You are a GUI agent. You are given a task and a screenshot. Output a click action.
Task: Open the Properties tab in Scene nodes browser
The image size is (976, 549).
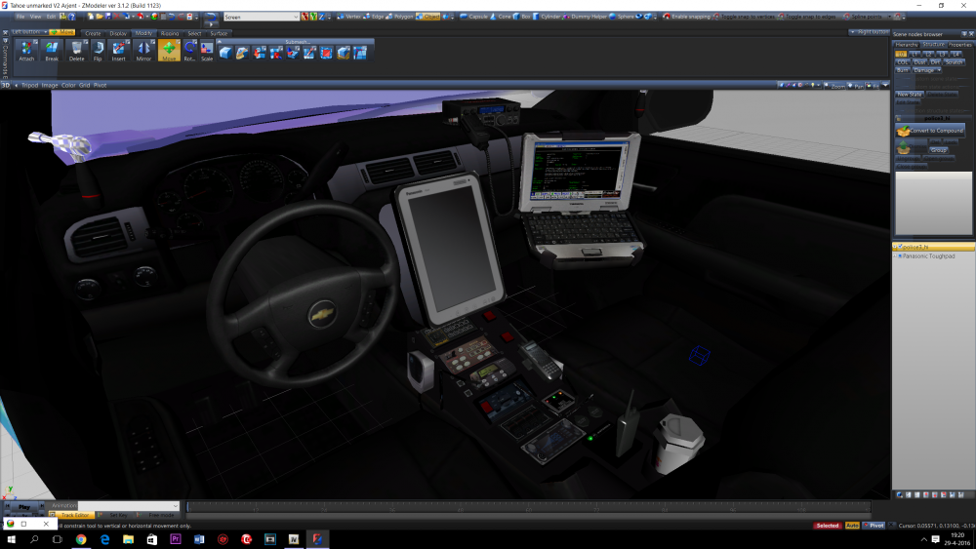click(959, 45)
